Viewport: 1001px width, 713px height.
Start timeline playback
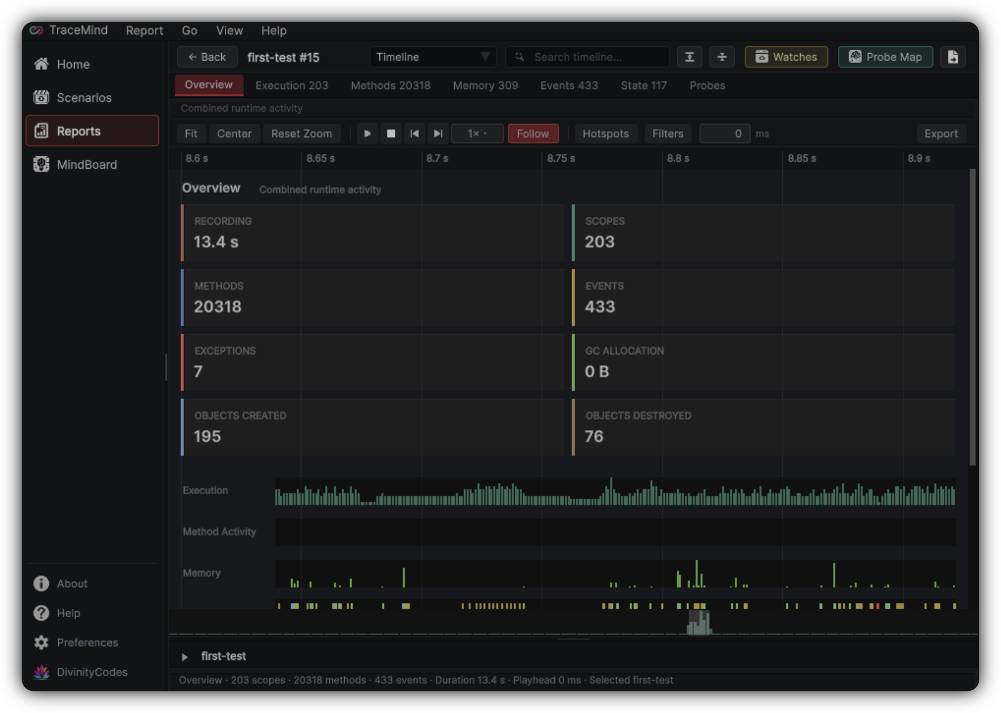[x=367, y=133]
